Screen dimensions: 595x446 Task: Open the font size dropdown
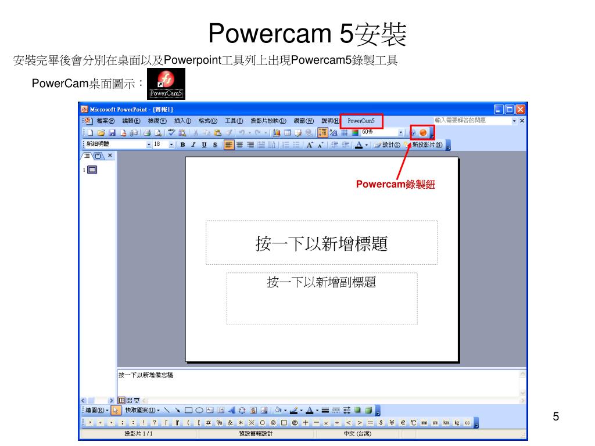(171, 145)
